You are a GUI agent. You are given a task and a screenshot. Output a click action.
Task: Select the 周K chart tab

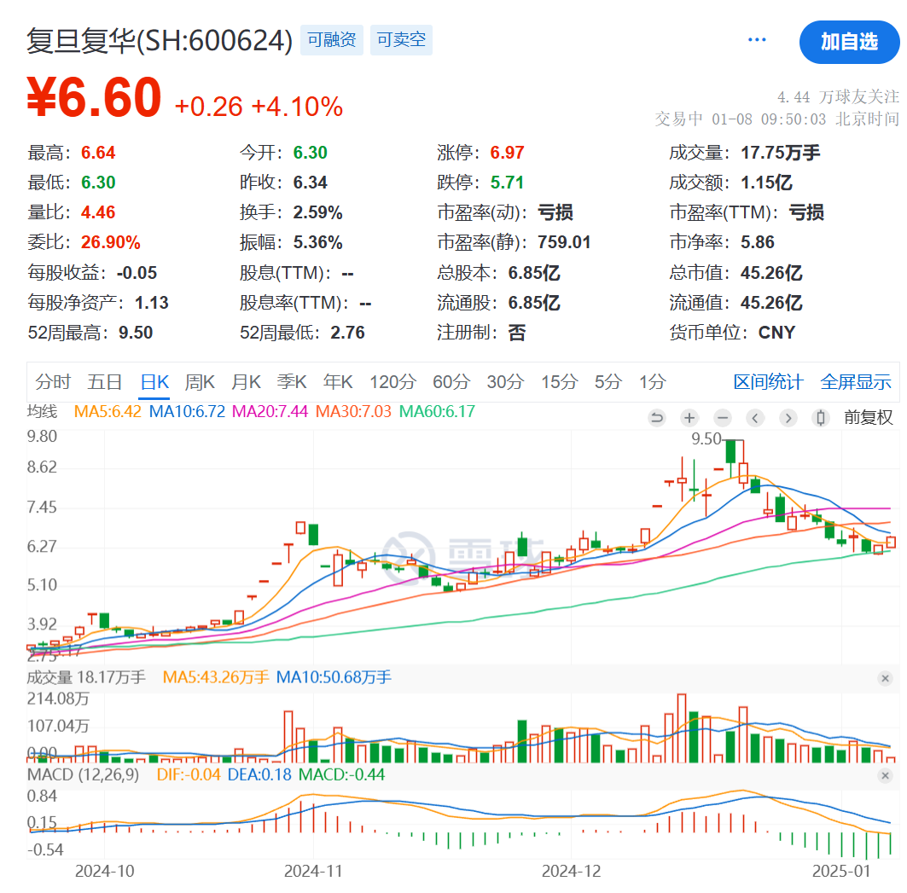pyautogui.click(x=200, y=382)
